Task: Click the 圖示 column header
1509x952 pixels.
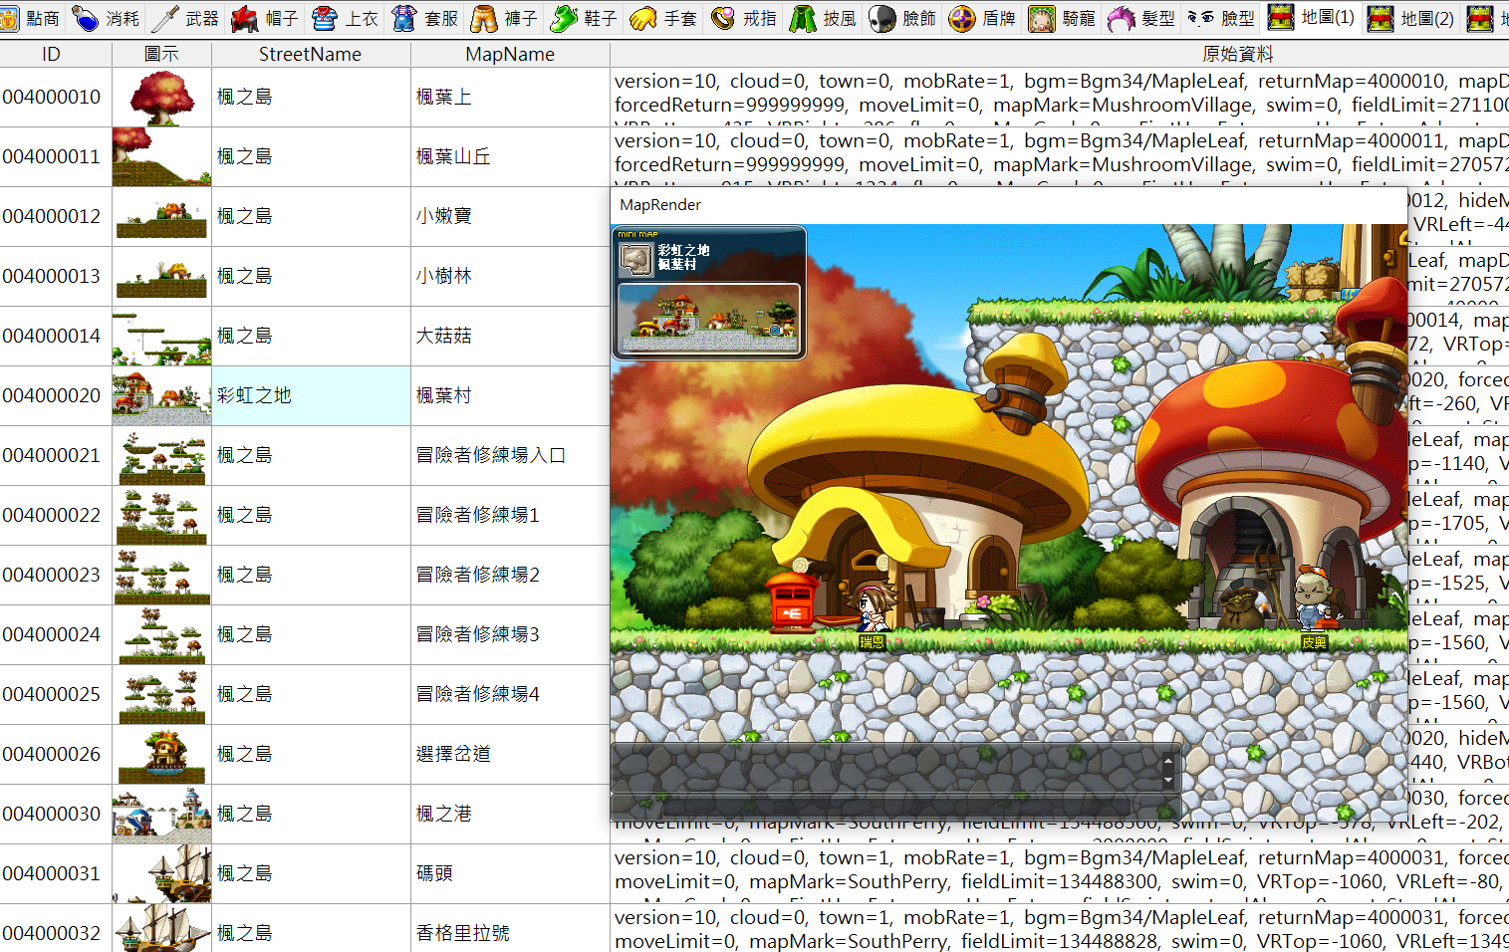Action: coord(161,54)
